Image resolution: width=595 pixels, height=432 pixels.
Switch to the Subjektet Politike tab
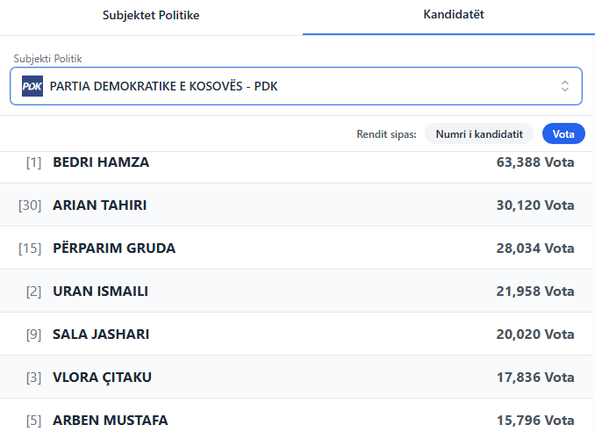151,16
